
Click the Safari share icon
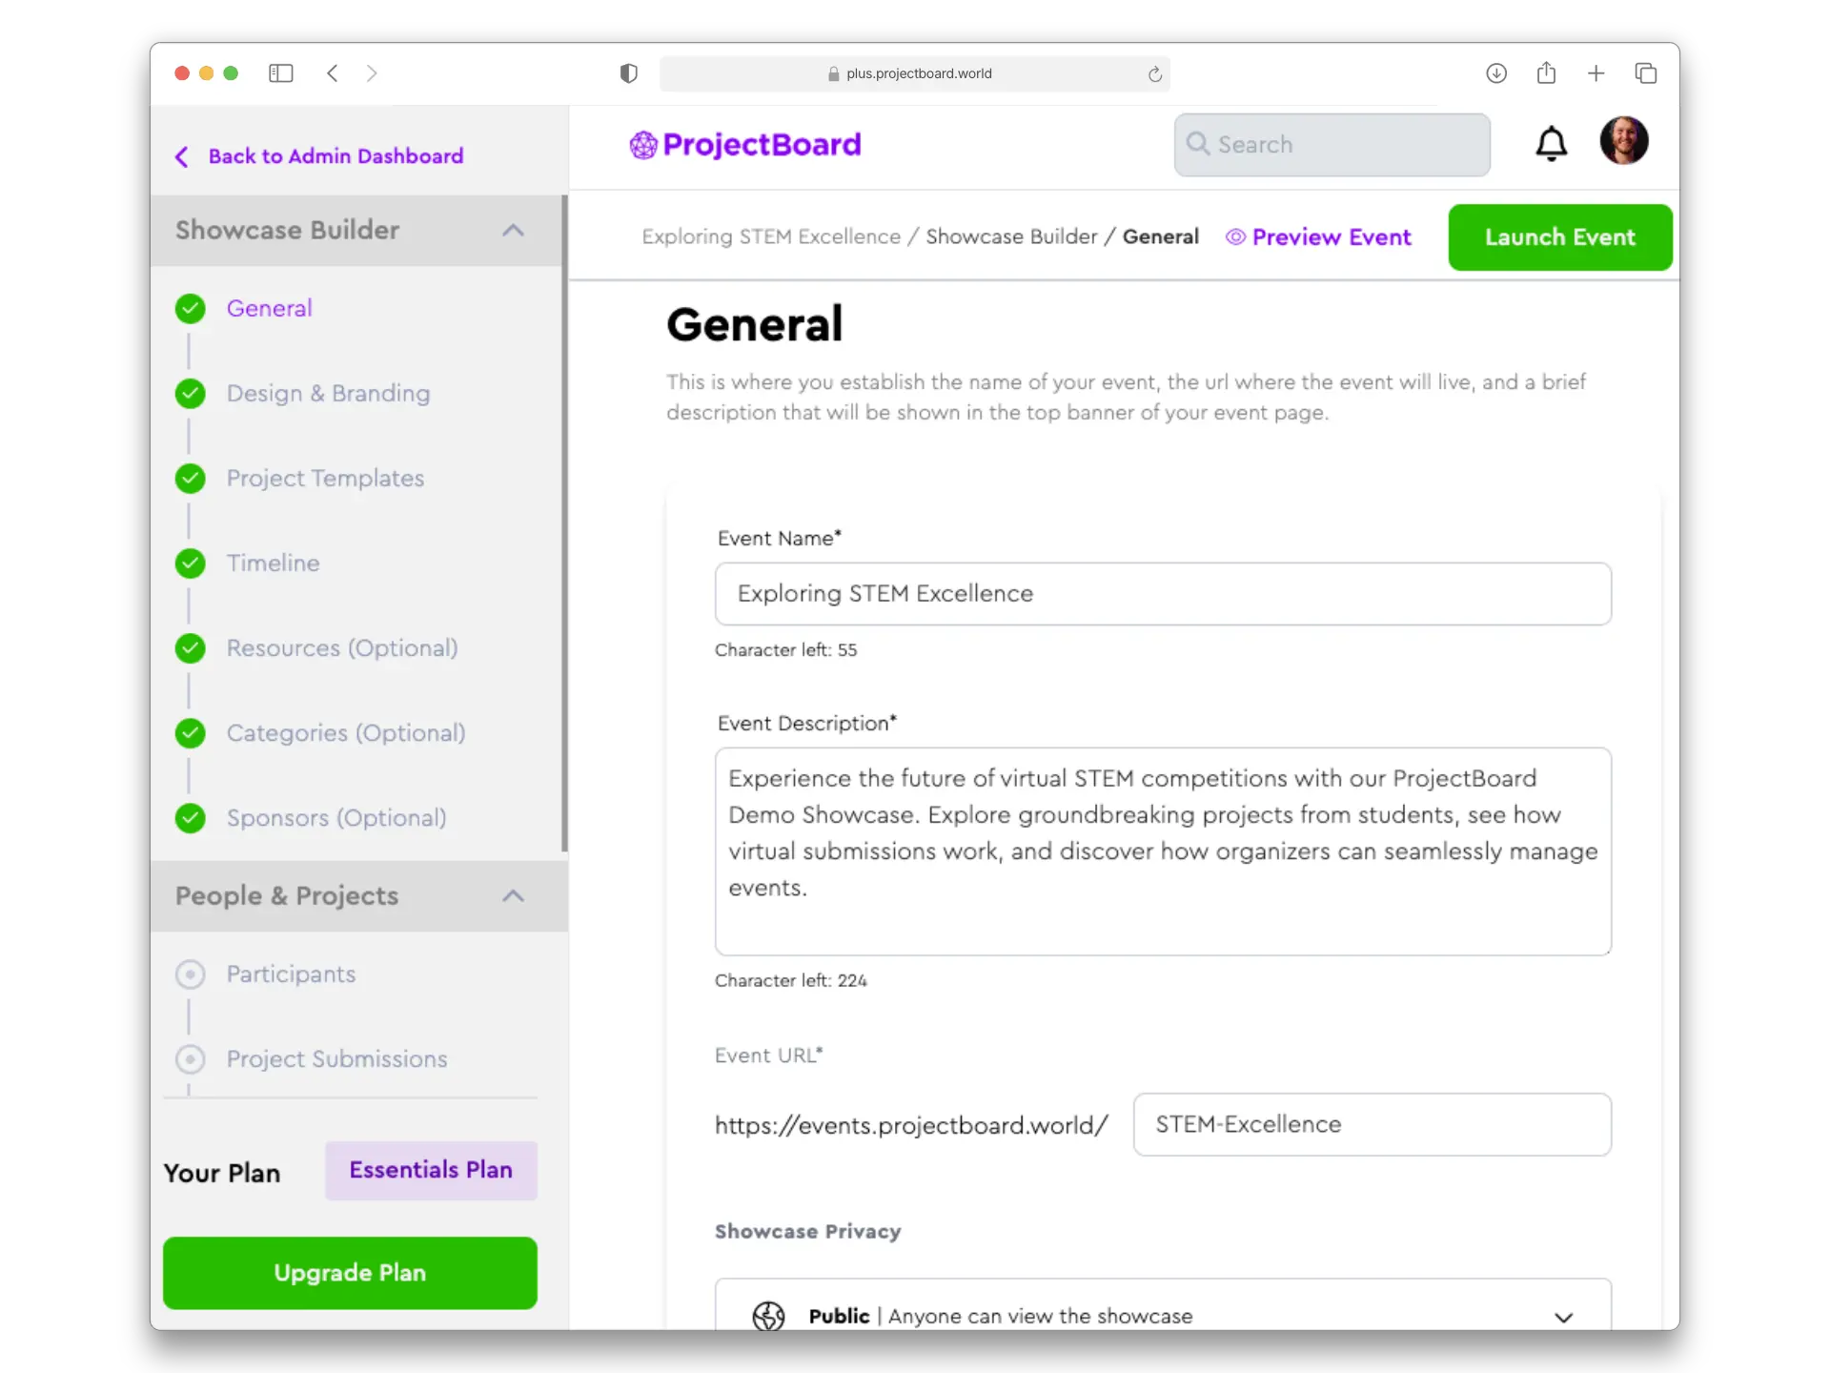pyautogui.click(x=1546, y=72)
